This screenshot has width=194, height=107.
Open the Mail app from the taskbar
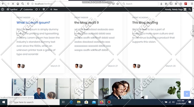[94, 102]
